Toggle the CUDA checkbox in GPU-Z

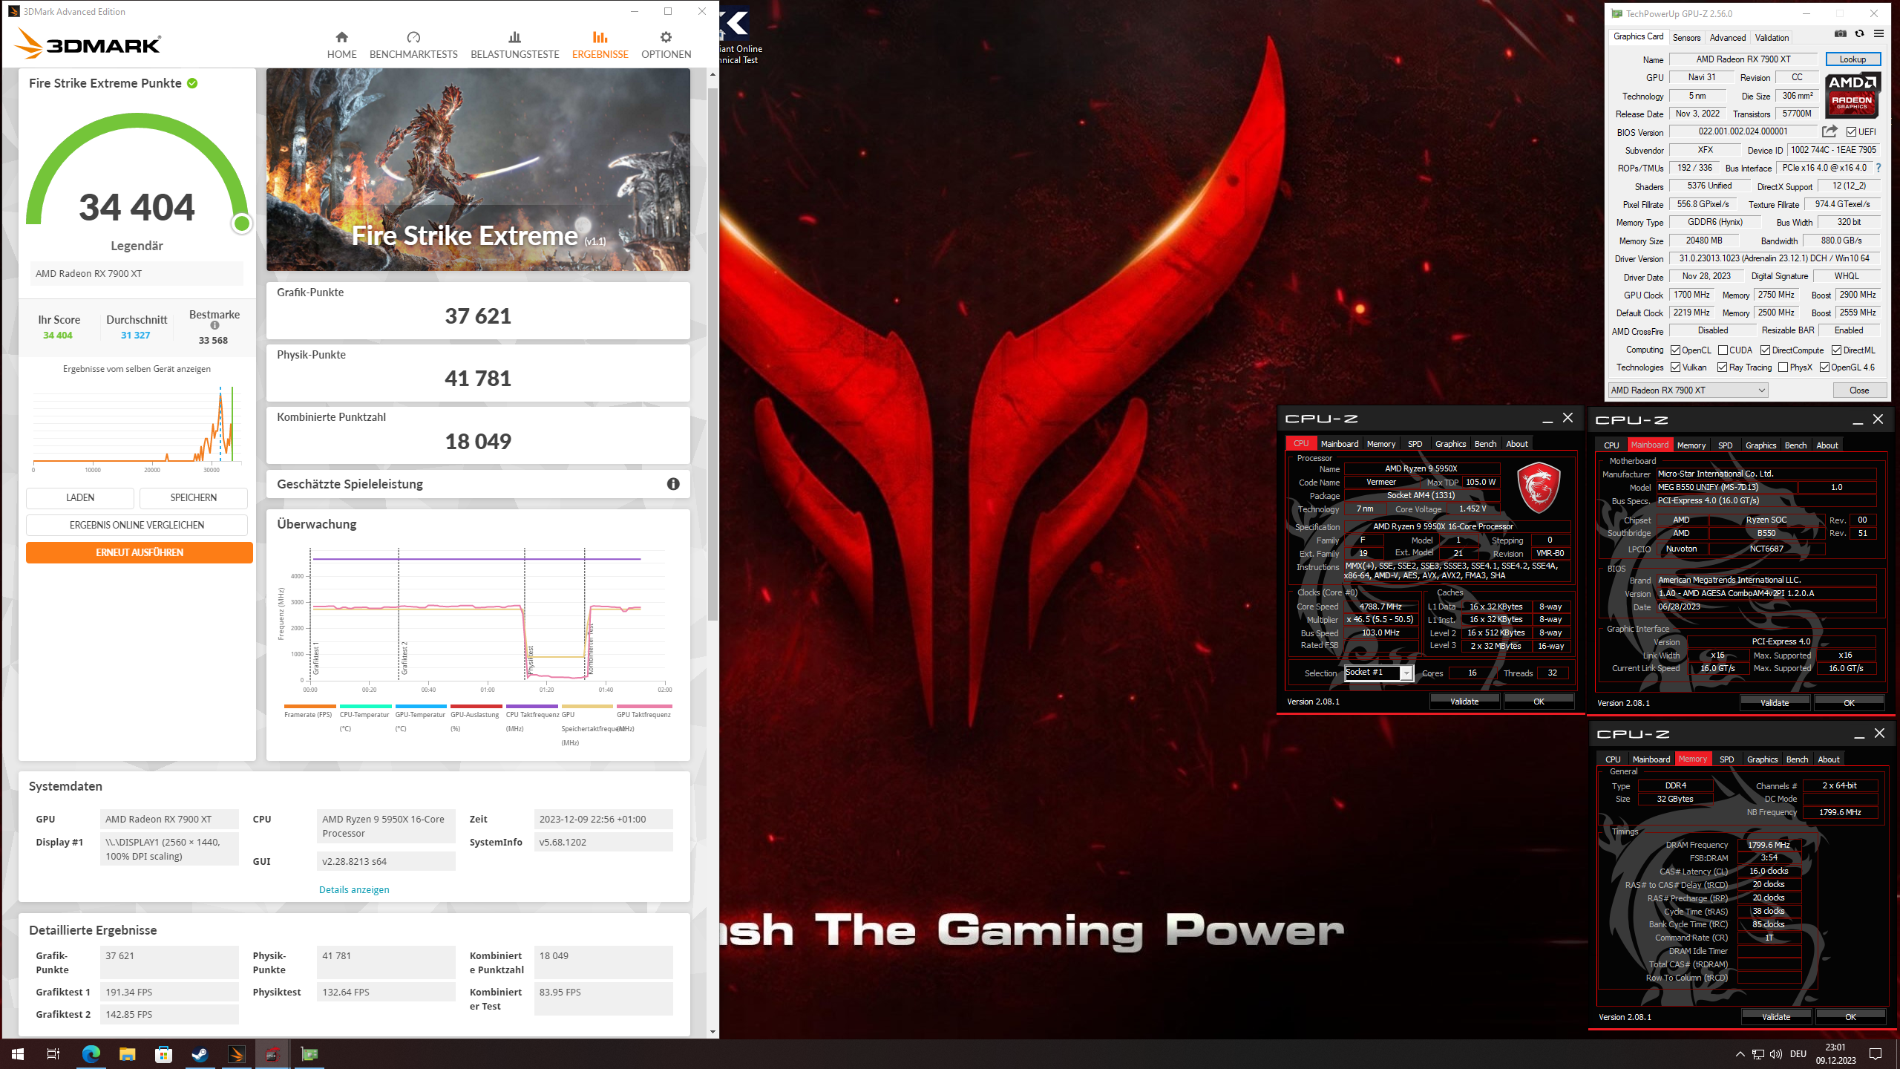1723,350
